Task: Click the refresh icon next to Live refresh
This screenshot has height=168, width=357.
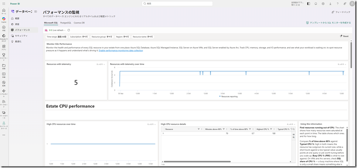Action: click(x=69, y=30)
